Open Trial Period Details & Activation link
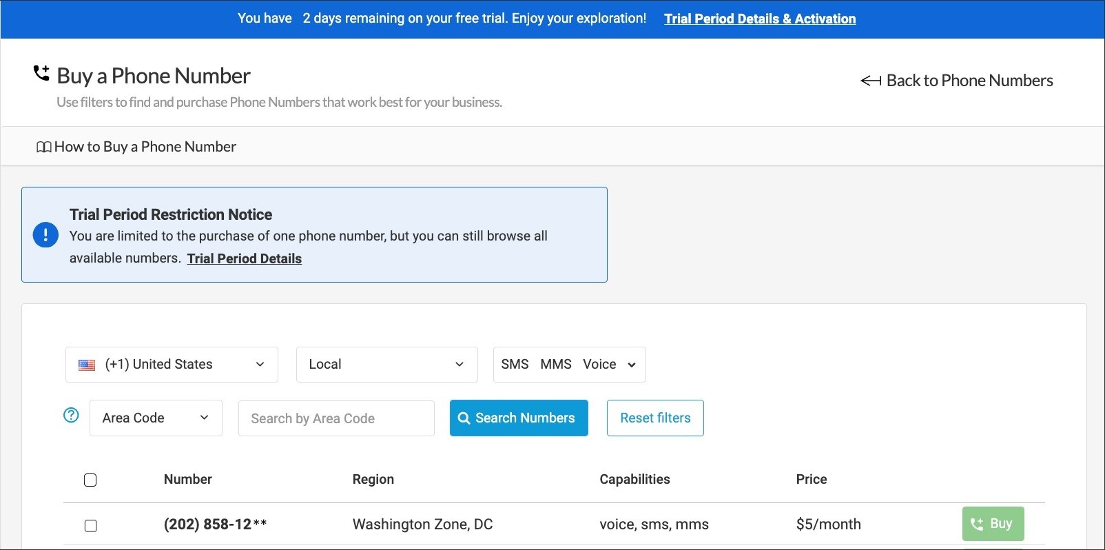This screenshot has height=550, width=1105. pyautogui.click(x=759, y=19)
